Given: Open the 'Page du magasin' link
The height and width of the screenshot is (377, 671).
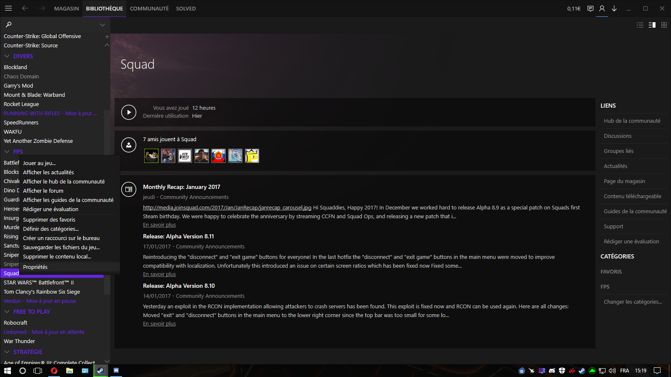Looking at the screenshot, I should (624, 181).
